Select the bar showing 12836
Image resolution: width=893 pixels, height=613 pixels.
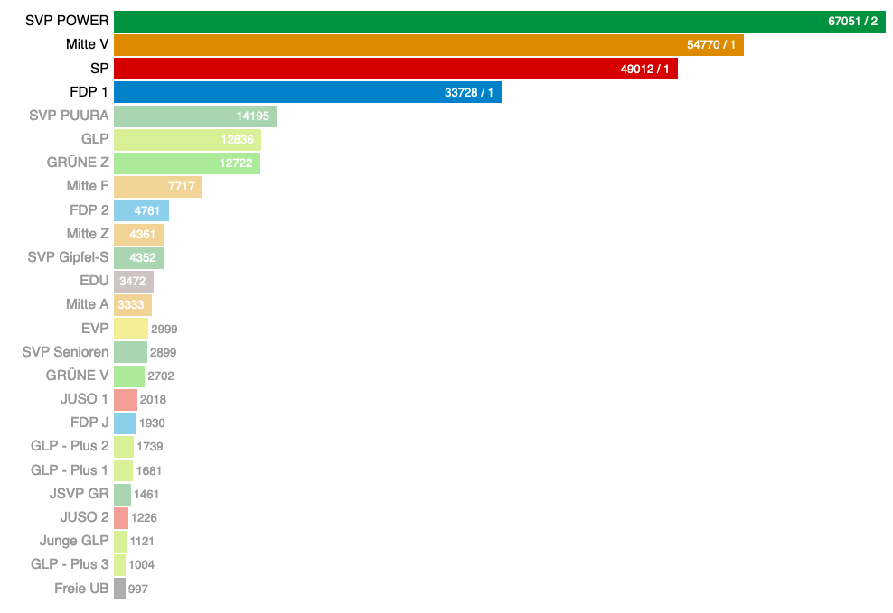[187, 140]
